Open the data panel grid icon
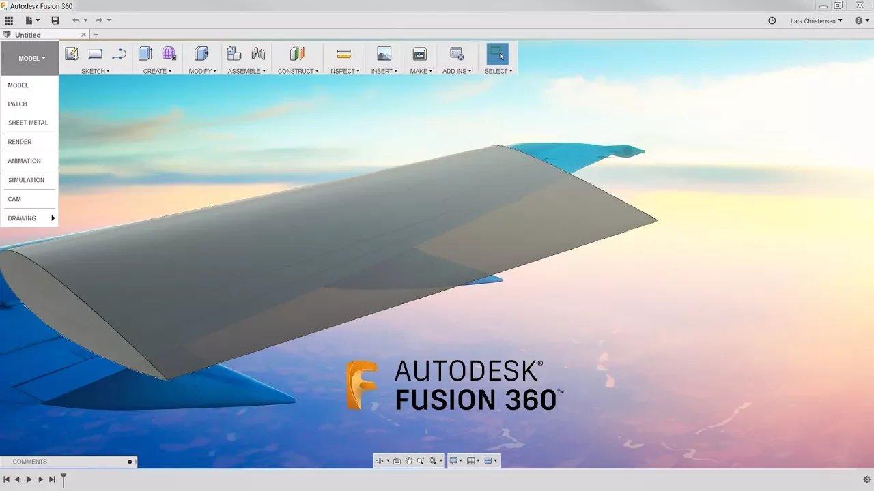Screen dimensions: 874x491 click(x=9, y=20)
